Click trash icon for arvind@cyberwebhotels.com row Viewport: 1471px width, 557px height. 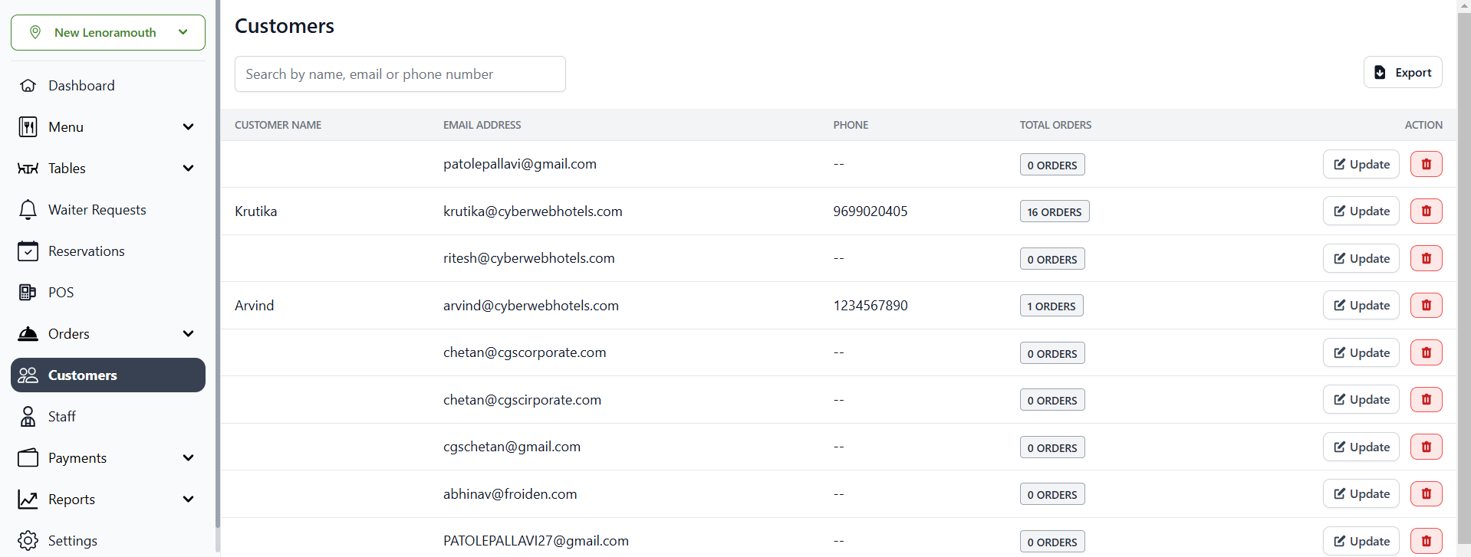[1426, 306]
